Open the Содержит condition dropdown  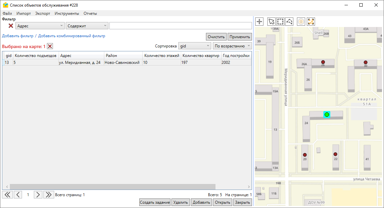87,26
